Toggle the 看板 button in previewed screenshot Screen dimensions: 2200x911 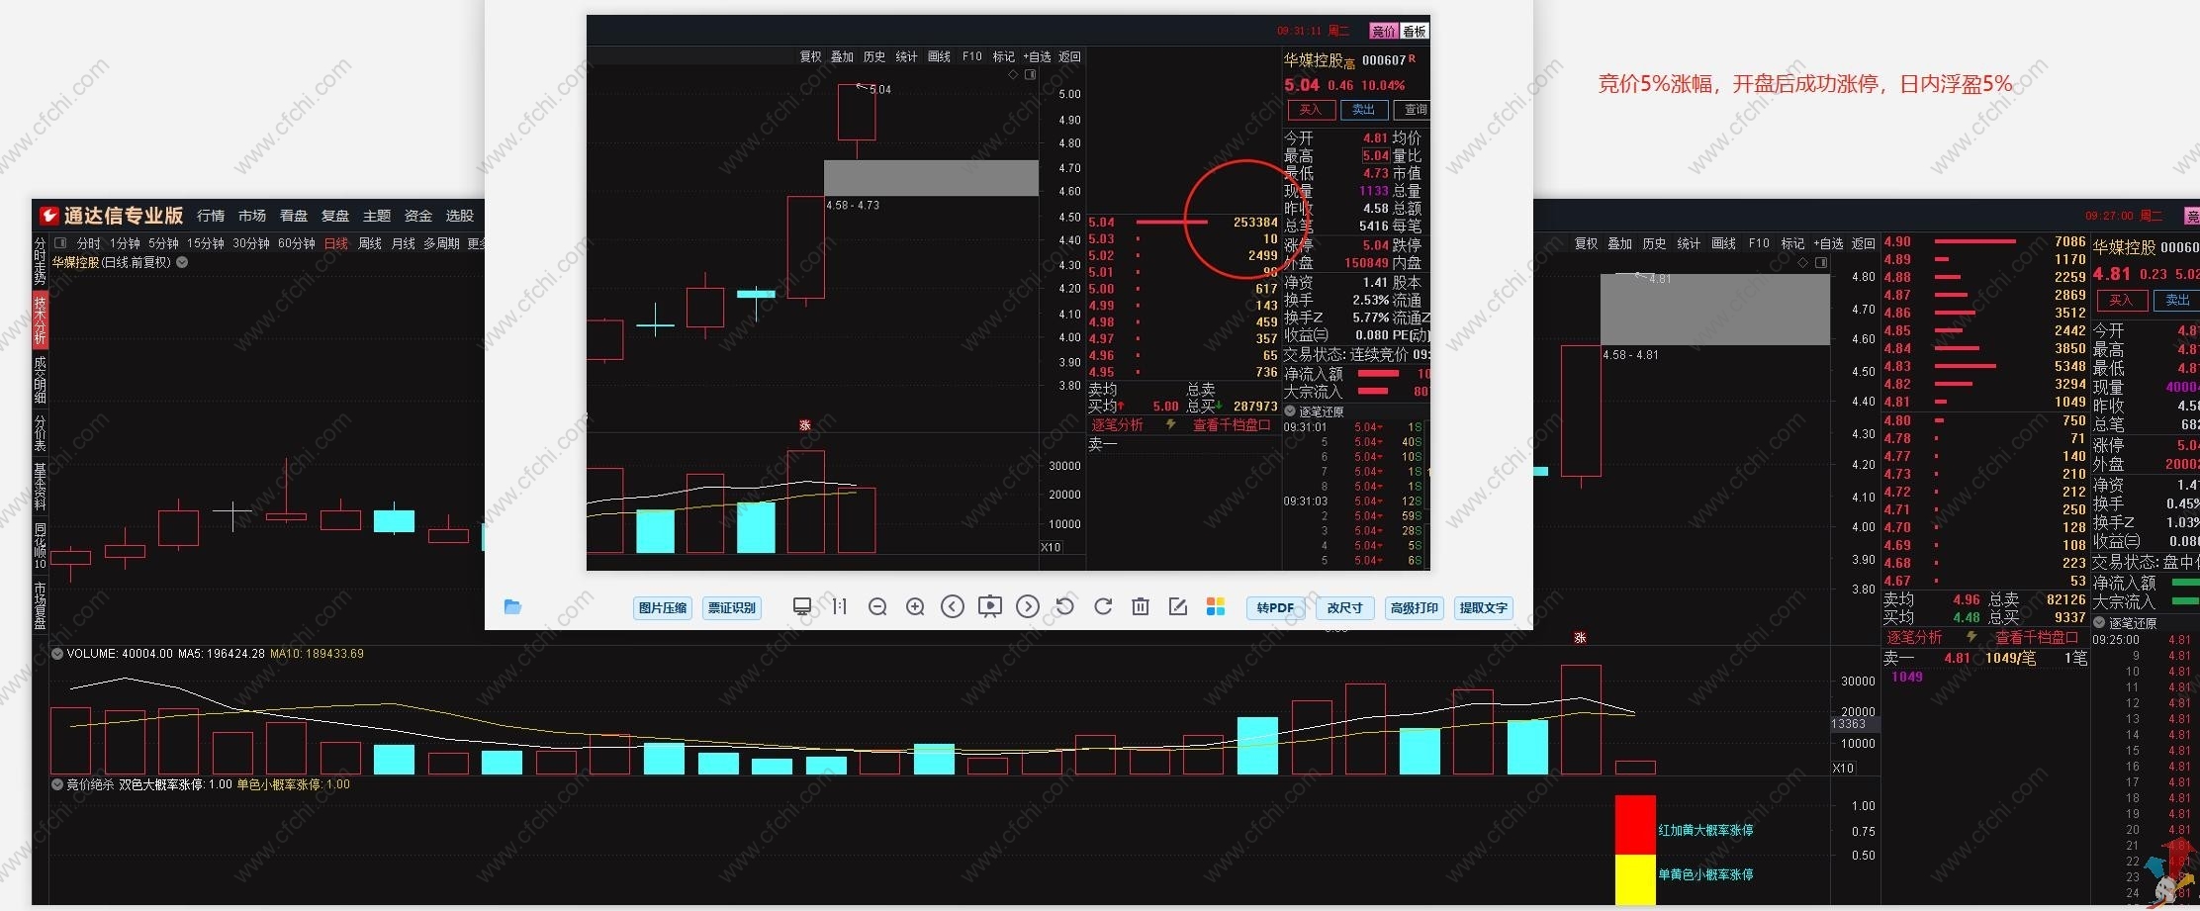[x=1415, y=32]
